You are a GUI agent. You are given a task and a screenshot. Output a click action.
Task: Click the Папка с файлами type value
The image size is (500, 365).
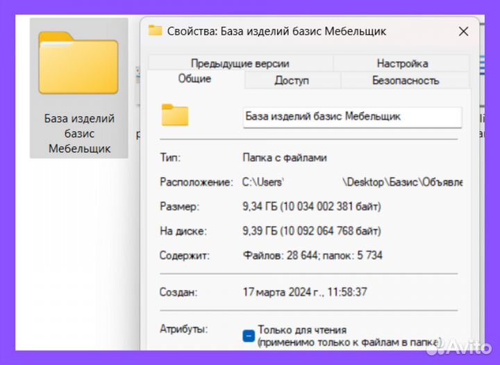tap(285, 158)
